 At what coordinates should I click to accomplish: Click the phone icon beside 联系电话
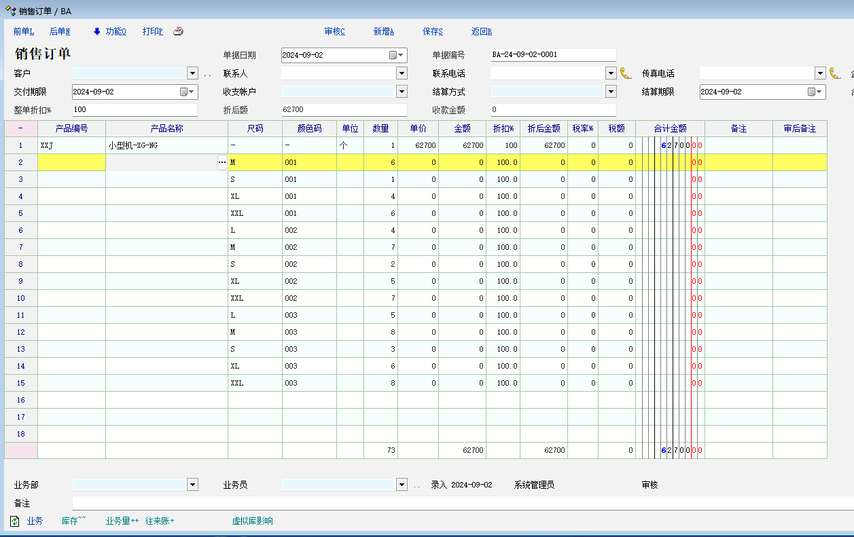pyautogui.click(x=626, y=73)
